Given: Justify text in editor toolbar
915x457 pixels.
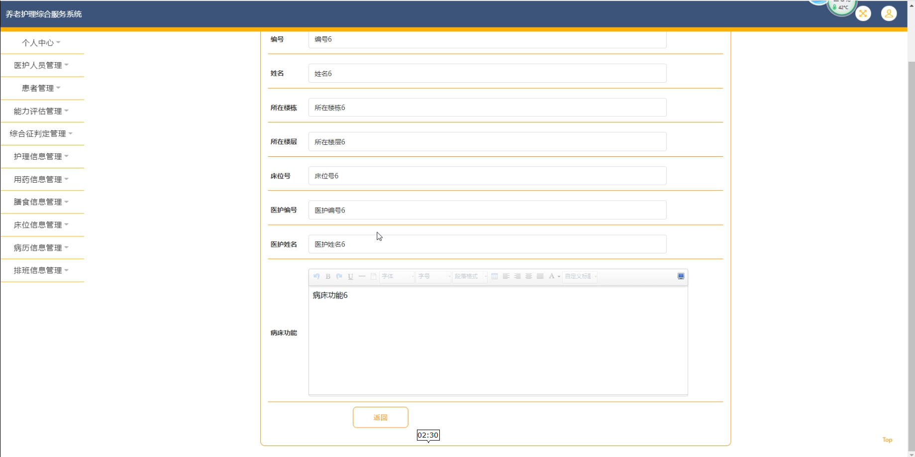Looking at the screenshot, I should (x=540, y=276).
